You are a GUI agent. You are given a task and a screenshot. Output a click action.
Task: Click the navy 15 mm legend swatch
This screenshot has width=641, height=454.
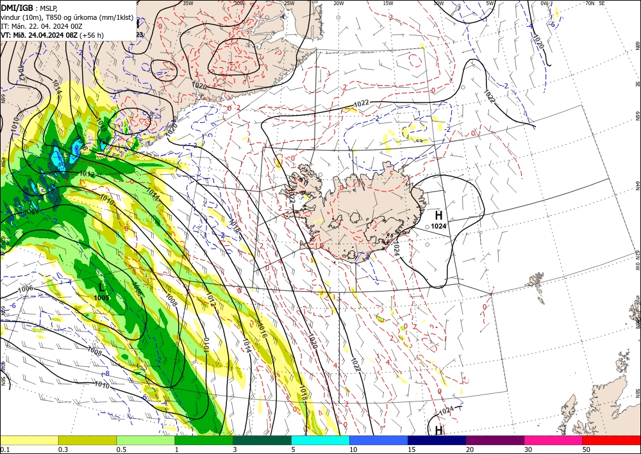point(437,440)
